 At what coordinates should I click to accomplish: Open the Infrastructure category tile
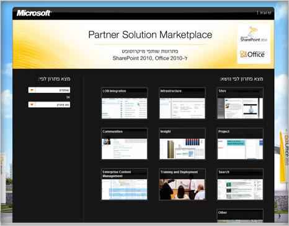tap(182, 103)
